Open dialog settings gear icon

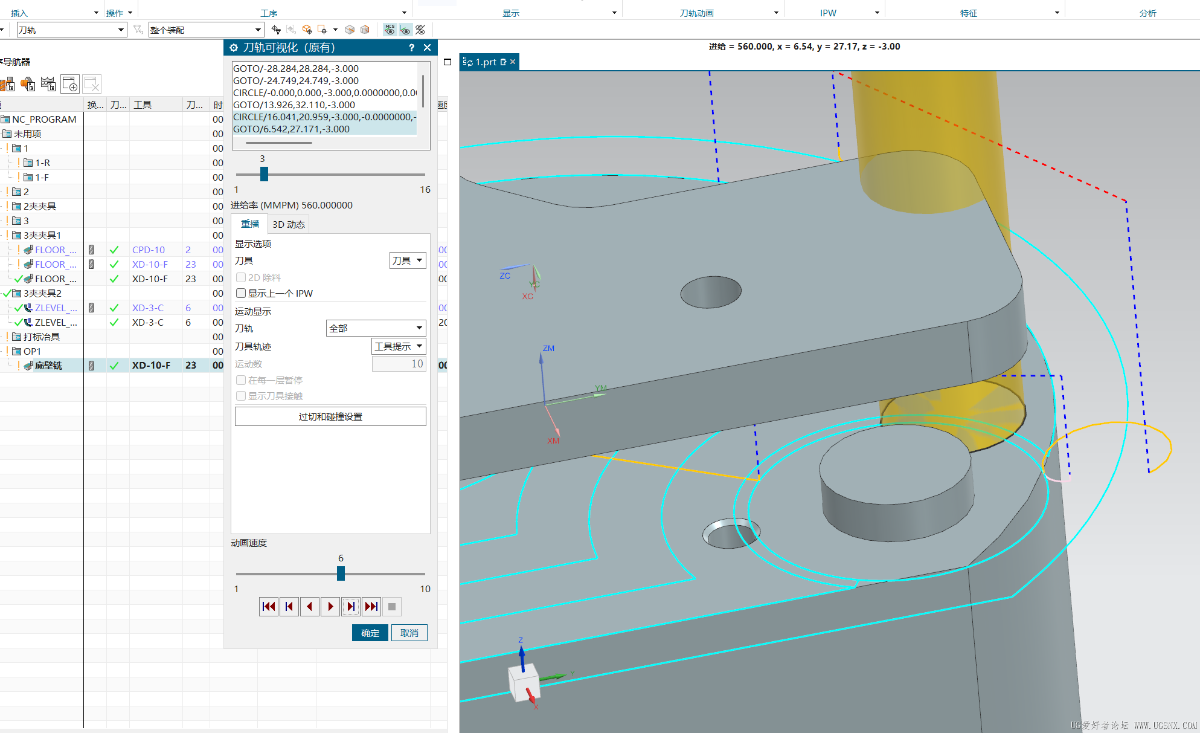click(234, 48)
